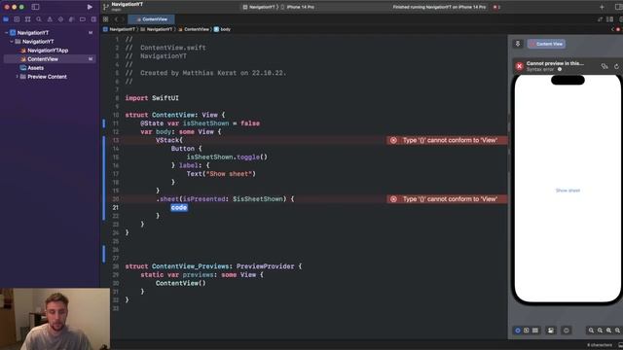Click NavigationYT group folder in jump bar

coord(156,29)
